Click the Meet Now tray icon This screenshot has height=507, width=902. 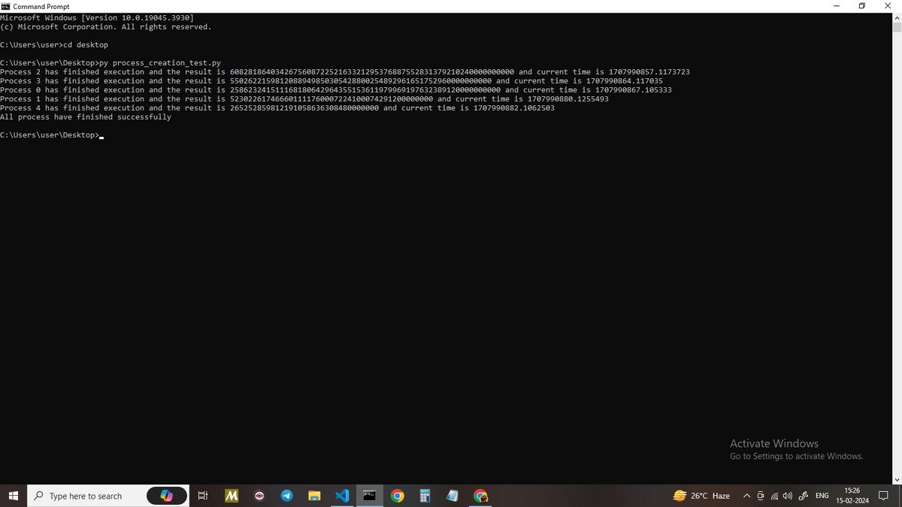coord(761,496)
